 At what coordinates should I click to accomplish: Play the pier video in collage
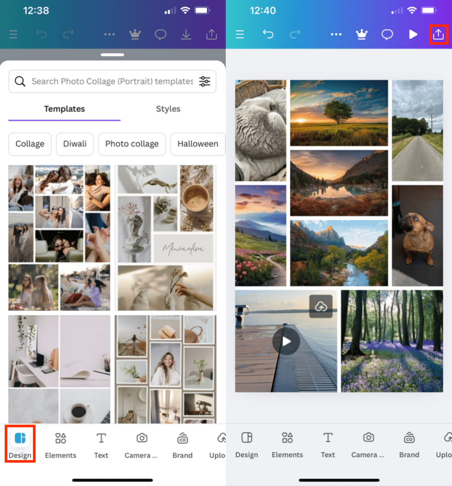point(286,341)
